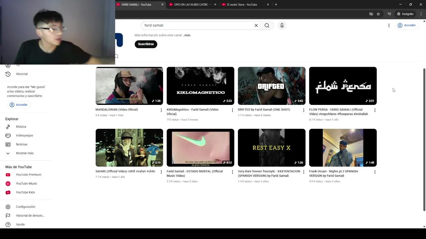The image size is (426, 239).
Task: Click the Música note icon
Action: 8,126
